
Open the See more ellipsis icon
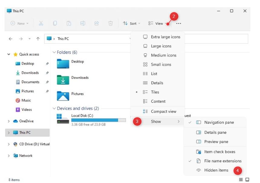179,23
